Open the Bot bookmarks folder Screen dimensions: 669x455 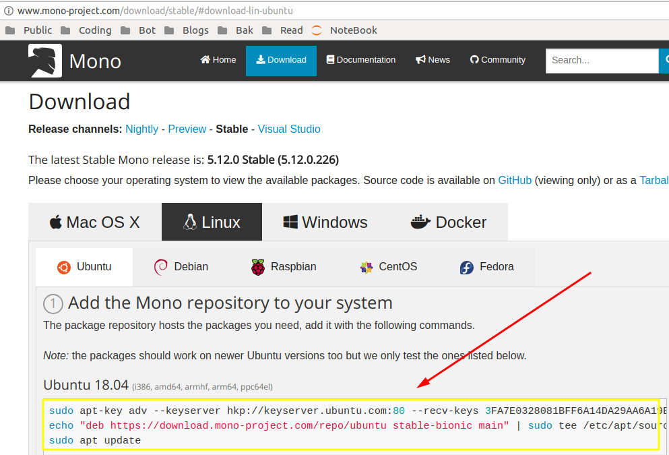[x=138, y=30]
